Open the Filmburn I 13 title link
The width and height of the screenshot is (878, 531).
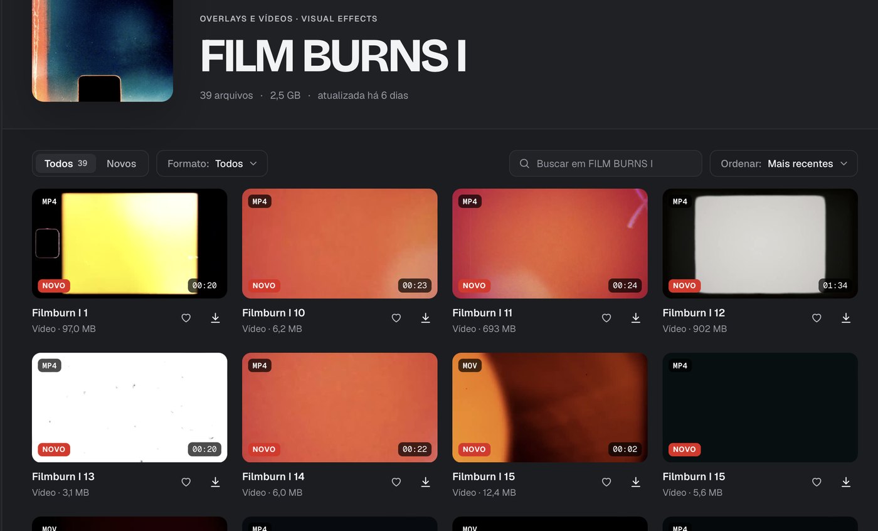tap(63, 476)
